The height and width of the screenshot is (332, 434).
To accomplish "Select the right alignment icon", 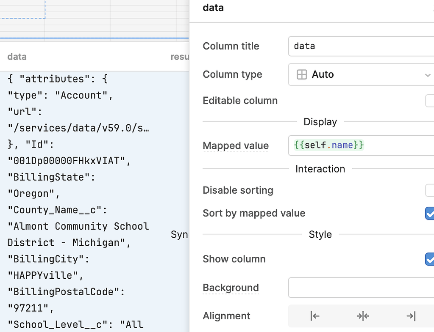I will 410,316.
